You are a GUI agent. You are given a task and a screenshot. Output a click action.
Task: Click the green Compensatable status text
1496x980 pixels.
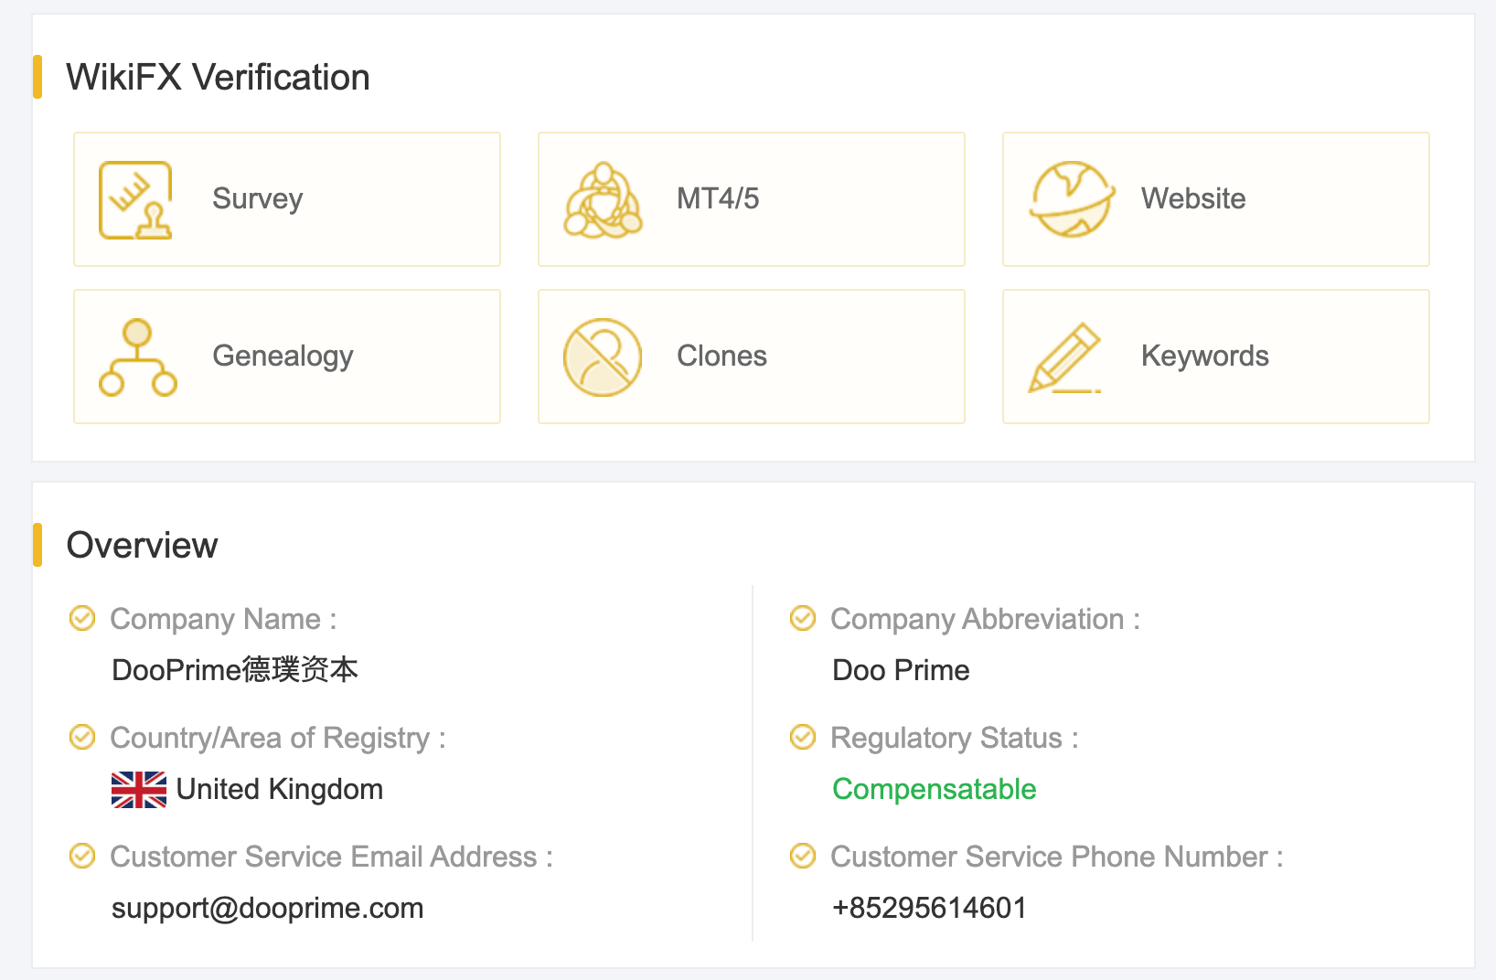934,790
